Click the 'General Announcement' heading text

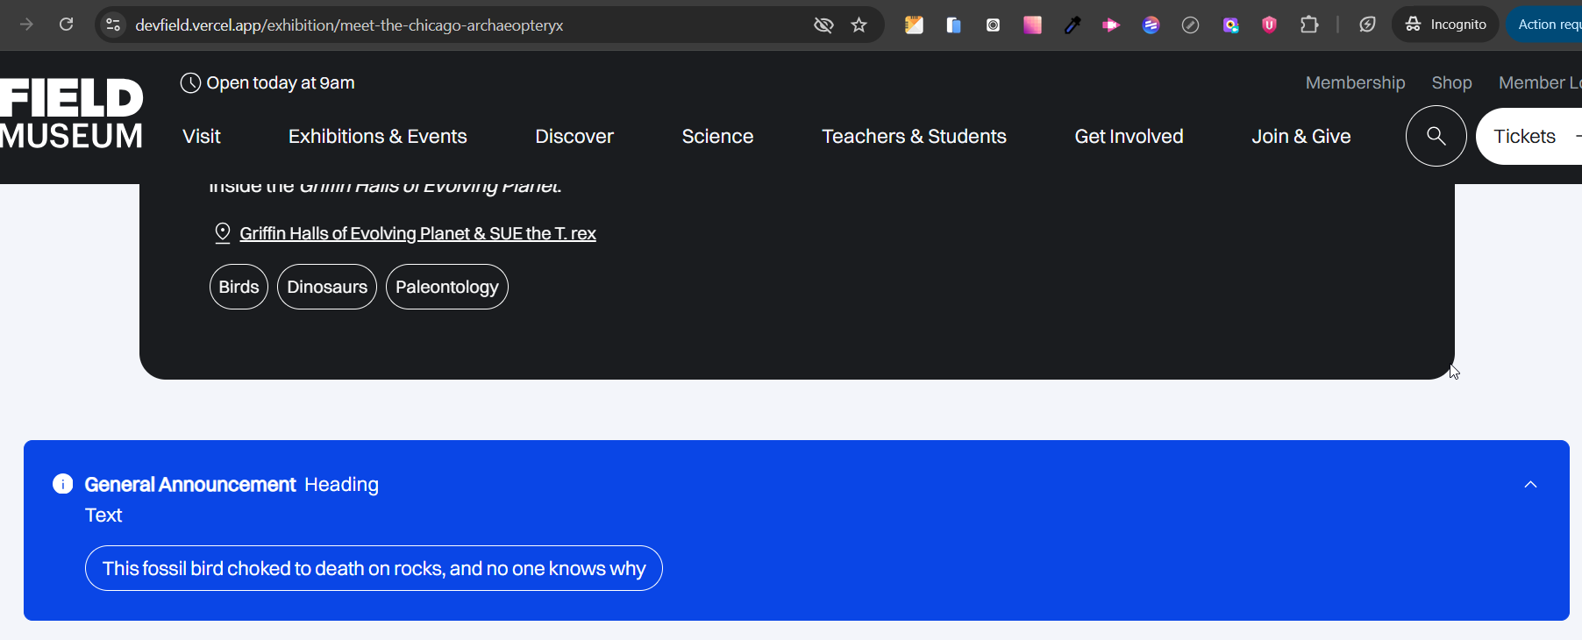pyautogui.click(x=190, y=485)
